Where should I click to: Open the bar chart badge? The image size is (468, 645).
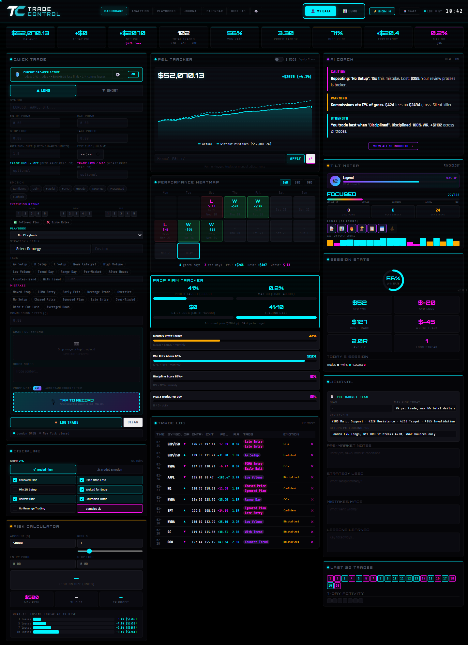click(x=341, y=229)
